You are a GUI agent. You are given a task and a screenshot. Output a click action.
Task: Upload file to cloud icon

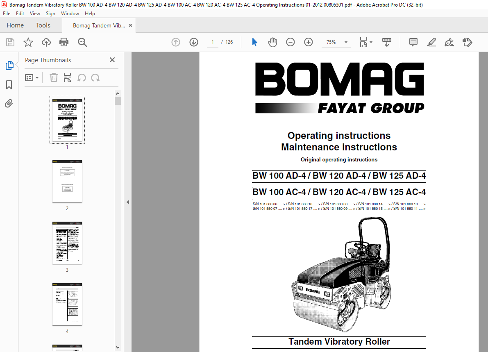(46, 42)
